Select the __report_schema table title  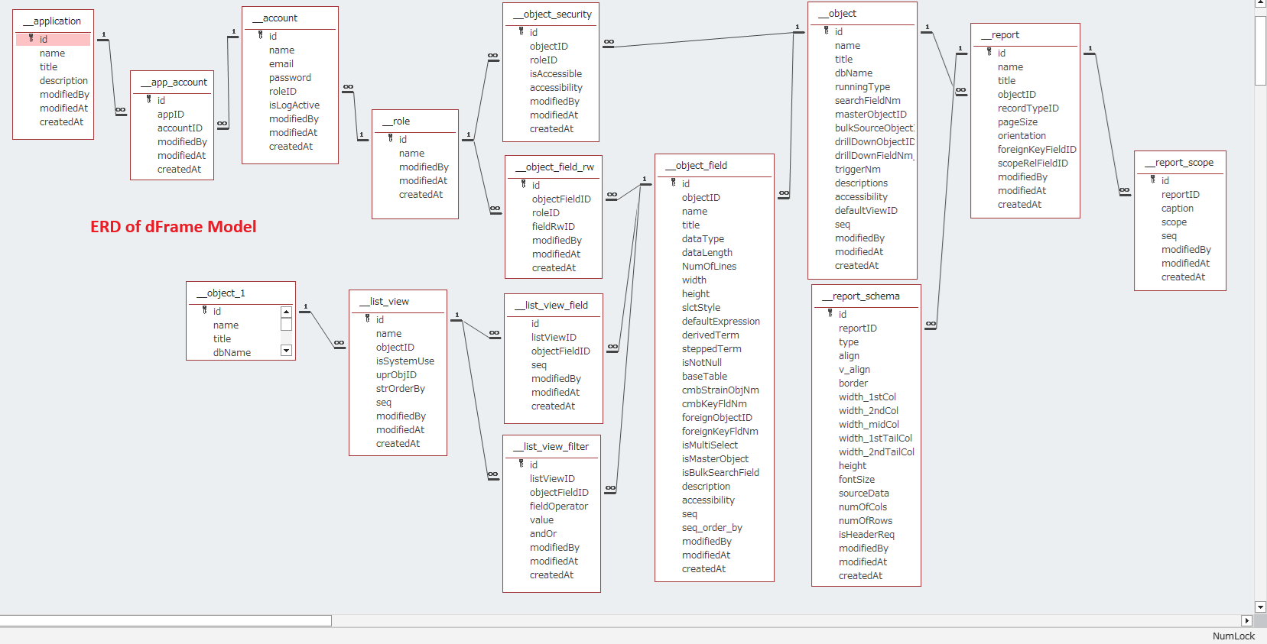[x=861, y=296]
